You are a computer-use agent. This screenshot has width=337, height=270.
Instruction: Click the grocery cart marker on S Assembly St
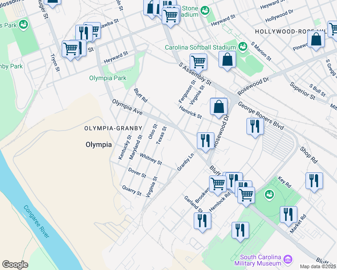198,63
